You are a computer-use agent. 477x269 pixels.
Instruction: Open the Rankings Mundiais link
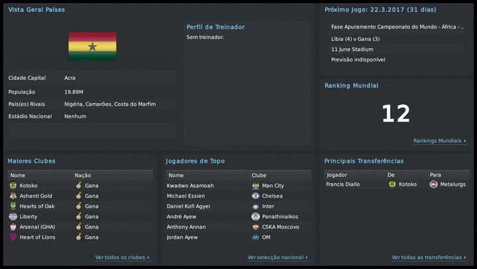pos(438,141)
